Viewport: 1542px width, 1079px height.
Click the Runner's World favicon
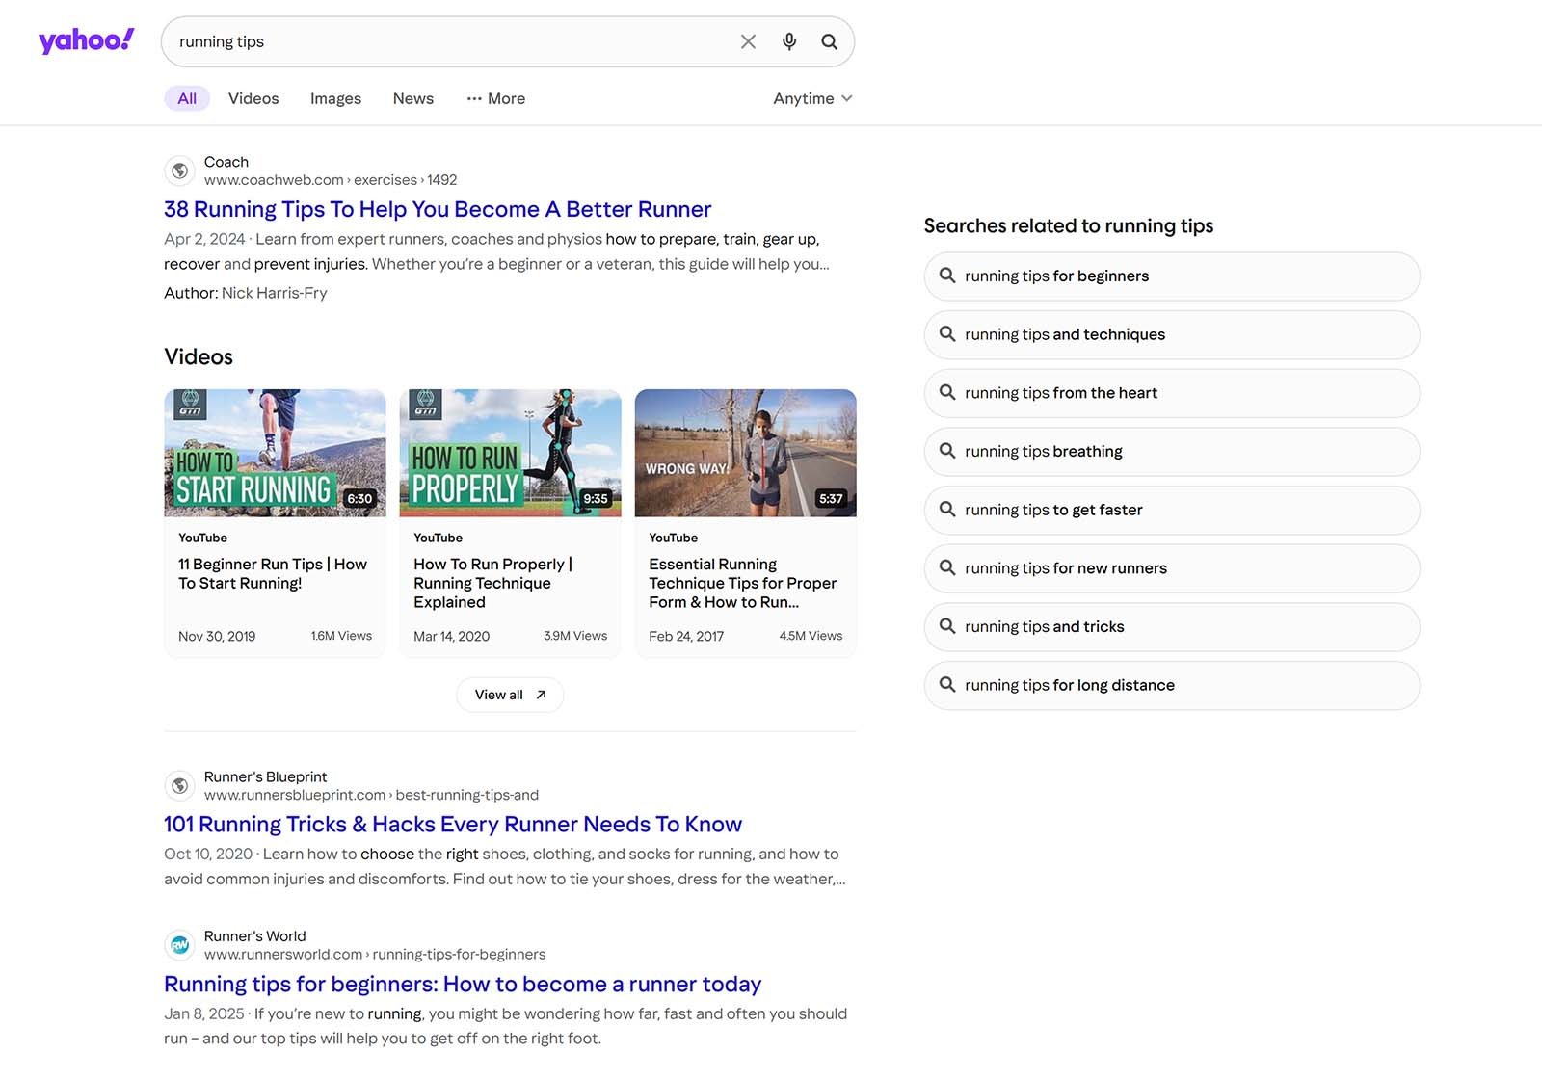pos(180,944)
